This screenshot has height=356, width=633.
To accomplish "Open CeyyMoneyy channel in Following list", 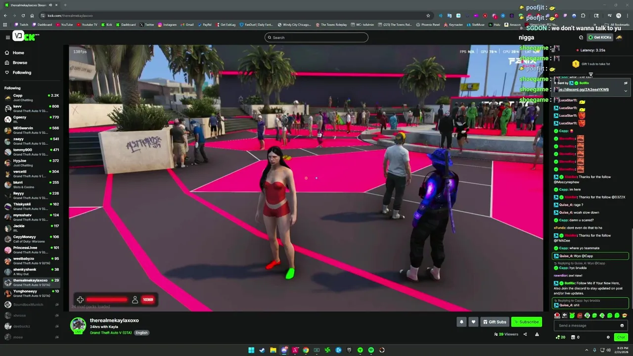I will coord(31,239).
